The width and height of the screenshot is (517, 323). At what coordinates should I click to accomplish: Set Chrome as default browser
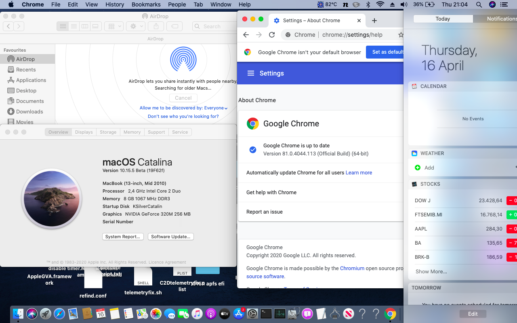(x=385, y=52)
